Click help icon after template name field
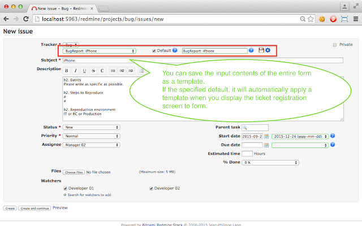362x226 pixels. [x=251, y=50]
